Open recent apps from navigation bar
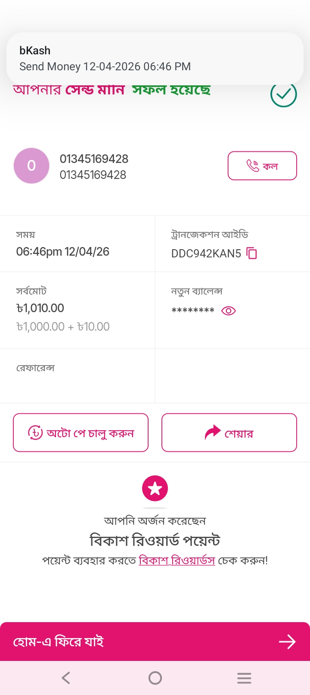Screen dimensions: 310x695 pos(244,678)
